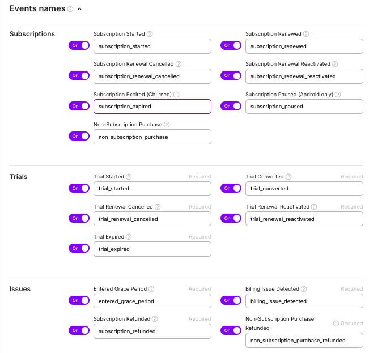Open help icon beside Events names heading
The image size is (378, 353).
70,9
